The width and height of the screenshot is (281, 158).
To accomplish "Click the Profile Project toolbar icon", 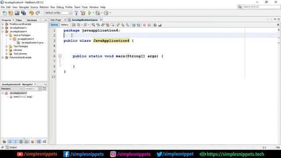I will [x=106, y=13].
